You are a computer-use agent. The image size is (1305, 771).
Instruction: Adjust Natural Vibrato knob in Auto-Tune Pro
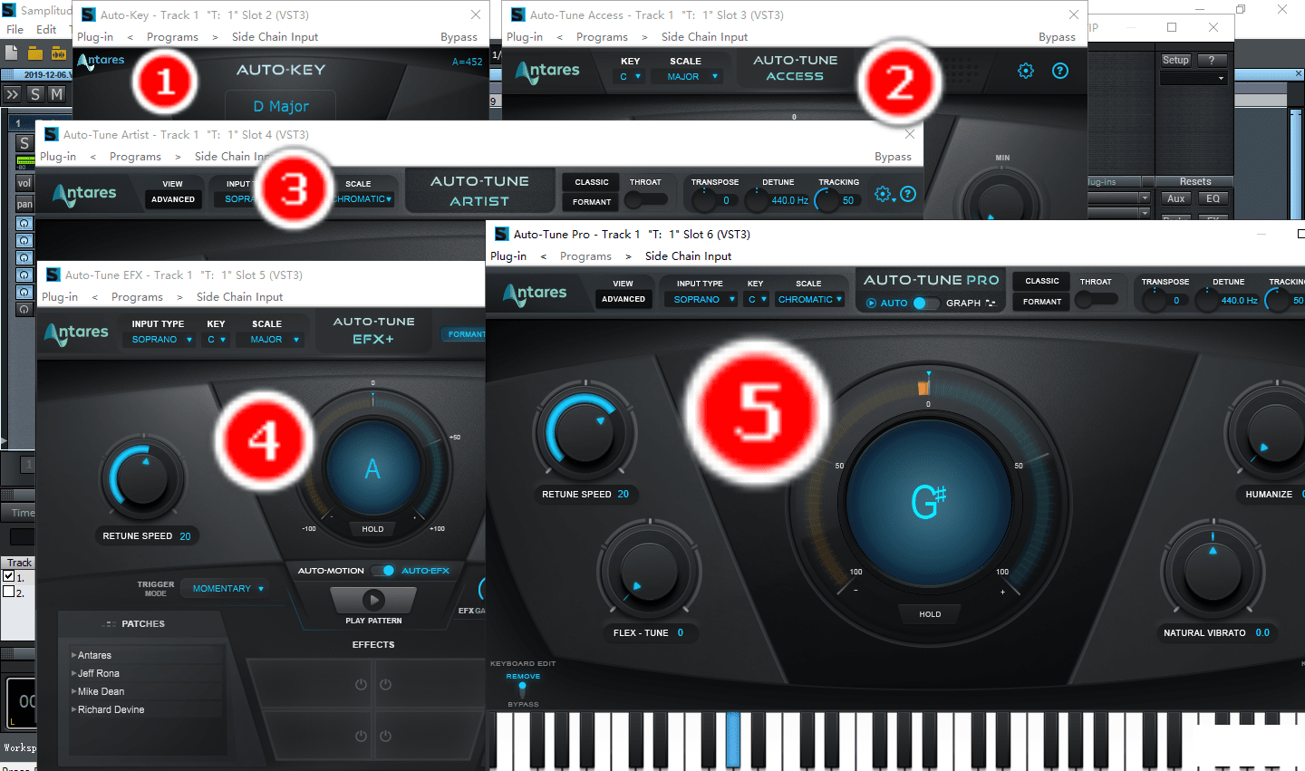coord(1213,571)
